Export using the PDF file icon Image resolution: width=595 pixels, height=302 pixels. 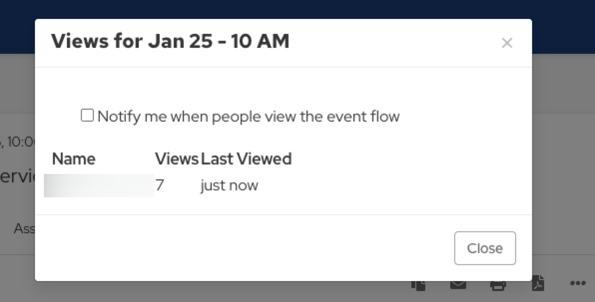[x=538, y=284]
